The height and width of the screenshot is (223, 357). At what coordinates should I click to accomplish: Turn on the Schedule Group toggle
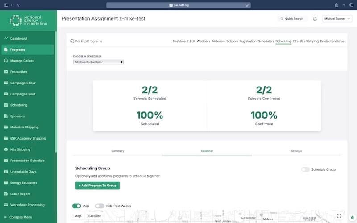point(305,169)
